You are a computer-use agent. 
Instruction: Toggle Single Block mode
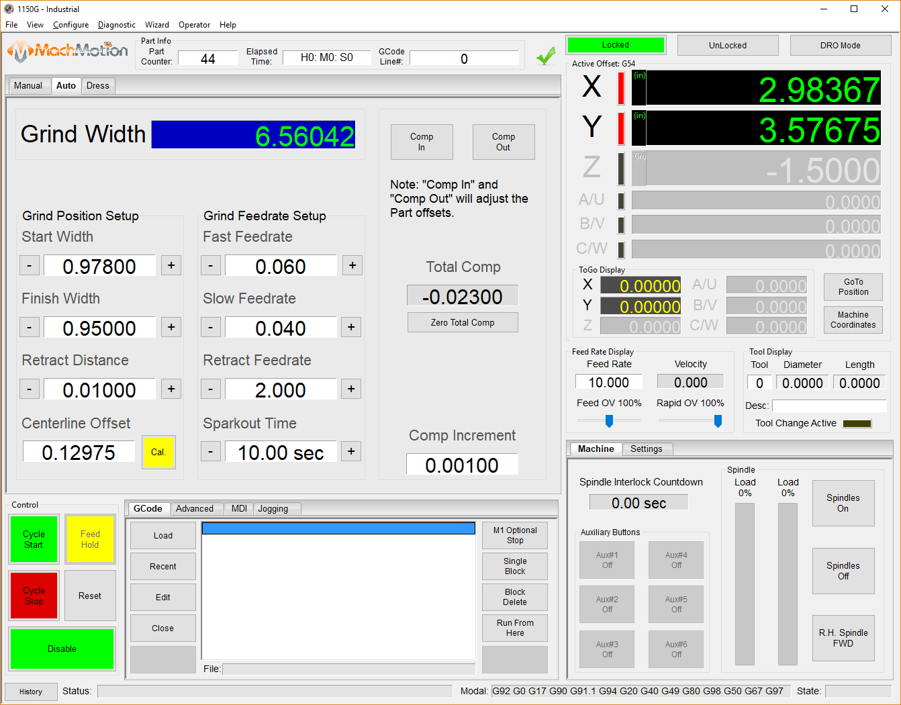tap(515, 566)
